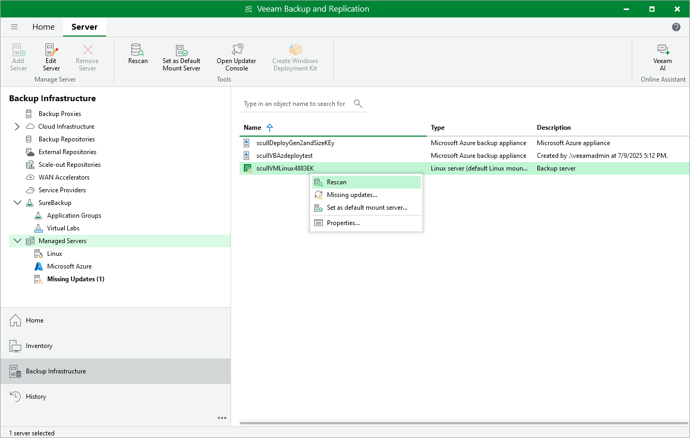The image size is (690, 438).
Task: Choose Missing updates... from context menu
Action: [x=366, y=195]
